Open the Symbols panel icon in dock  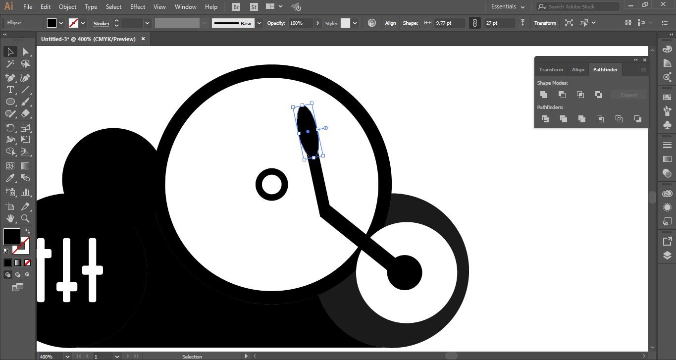click(667, 125)
